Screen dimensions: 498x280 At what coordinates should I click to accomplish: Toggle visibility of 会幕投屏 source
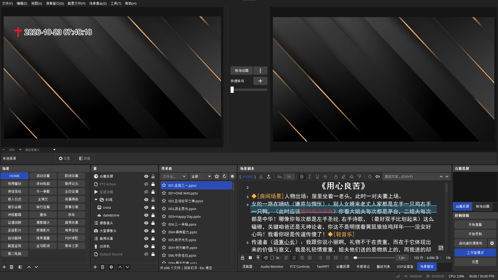tap(146, 176)
